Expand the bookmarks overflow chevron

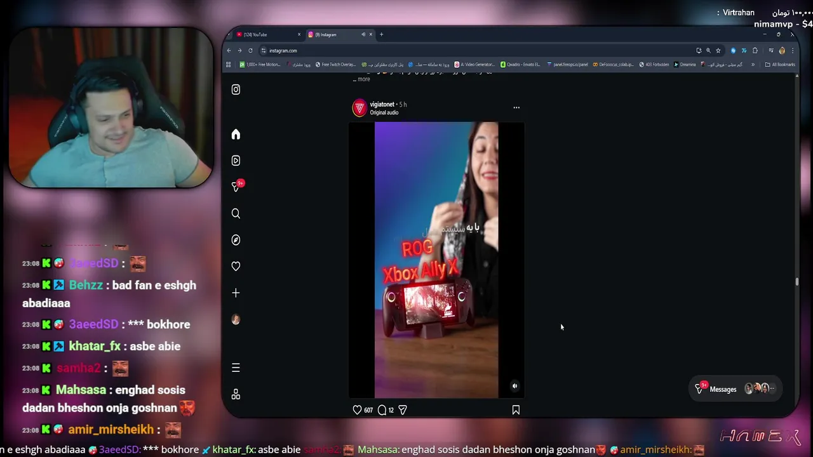[753, 64]
